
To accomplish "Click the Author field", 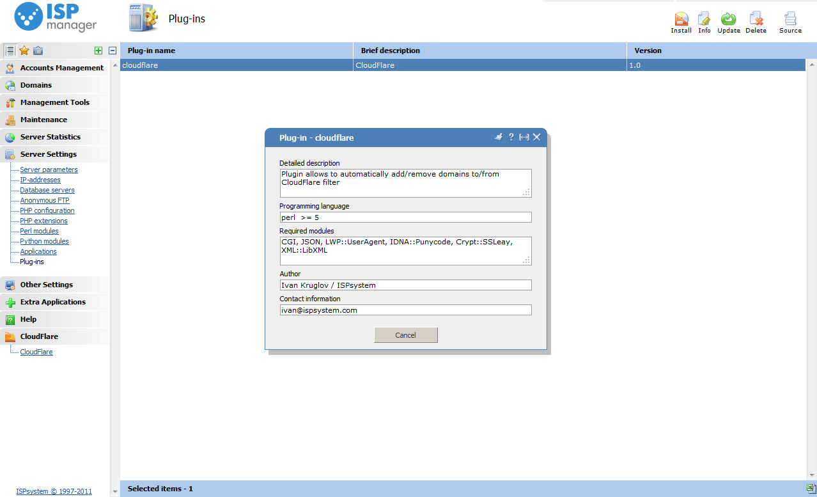I will click(405, 285).
